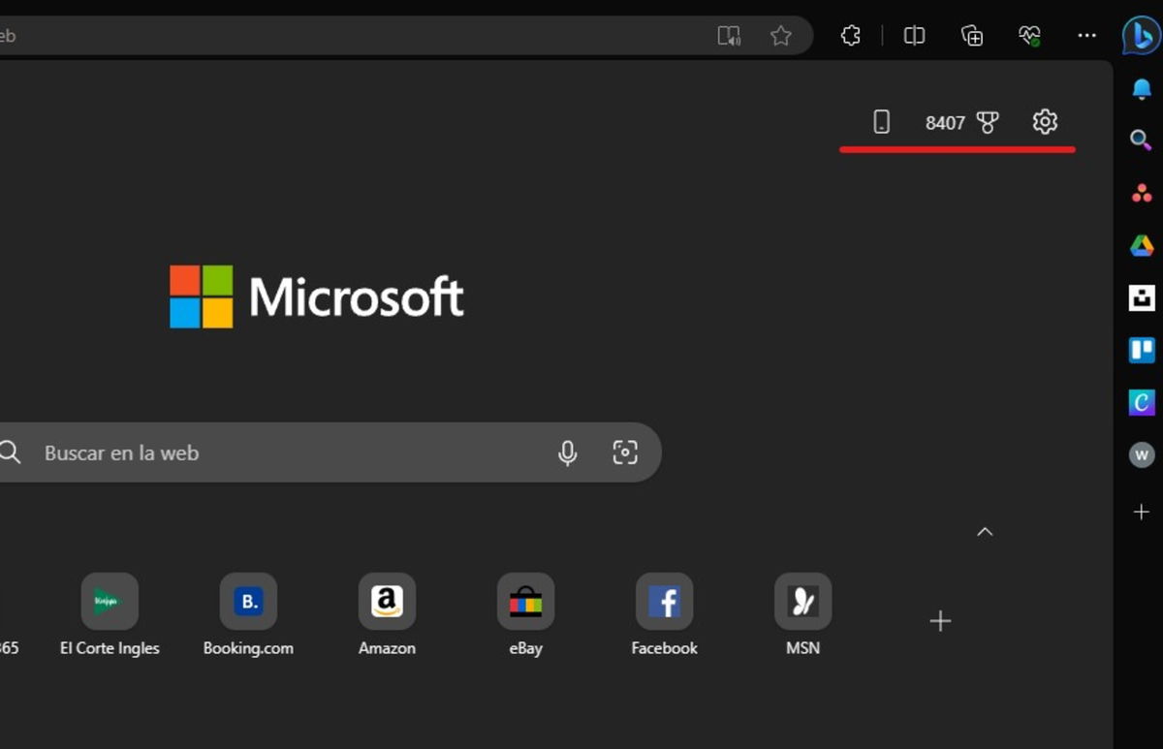Open the Facebook shortcut

pyautogui.click(x=664, y=601)
